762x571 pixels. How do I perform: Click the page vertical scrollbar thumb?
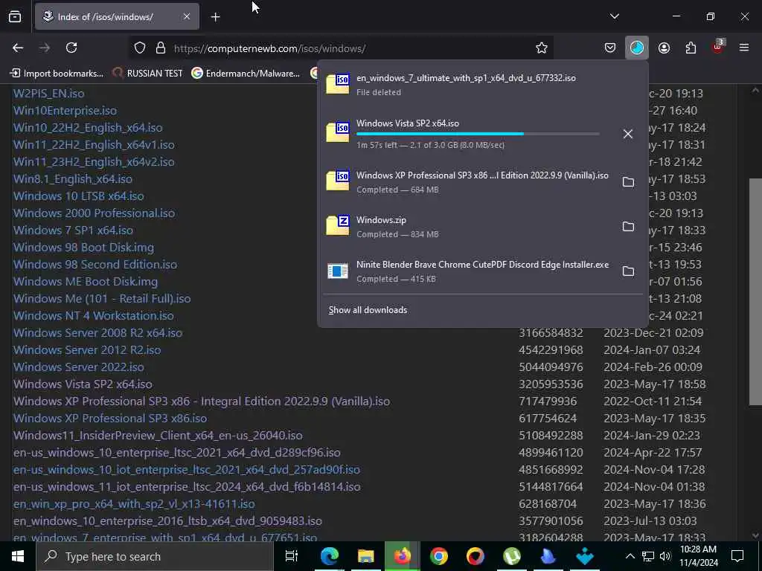(756, 291)
